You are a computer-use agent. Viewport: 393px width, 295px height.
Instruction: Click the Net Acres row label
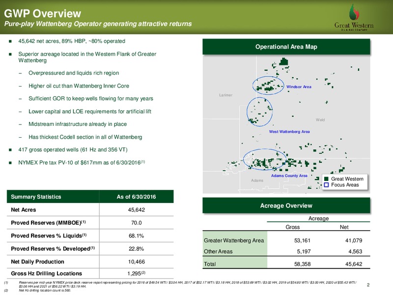[x=24, y=210]
